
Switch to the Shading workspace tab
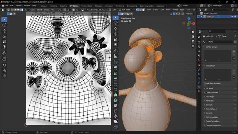point(98,6)
